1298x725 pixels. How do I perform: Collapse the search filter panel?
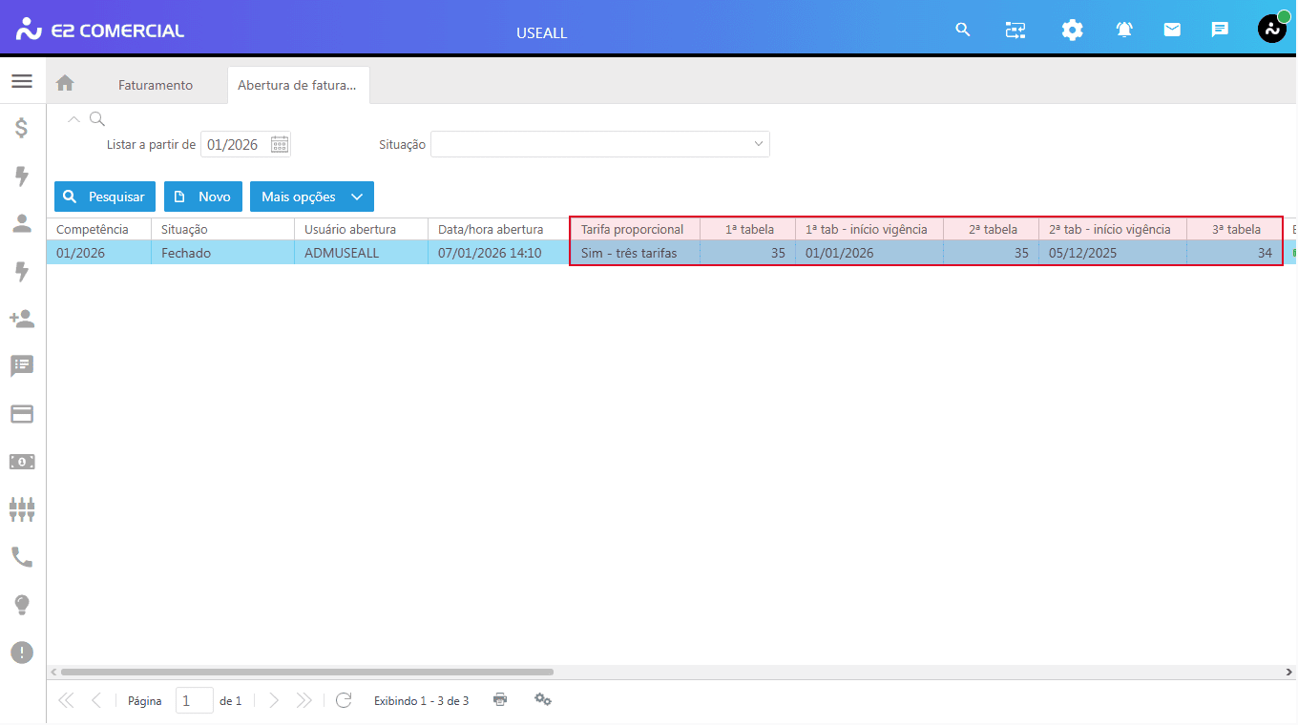coord(73,119)
